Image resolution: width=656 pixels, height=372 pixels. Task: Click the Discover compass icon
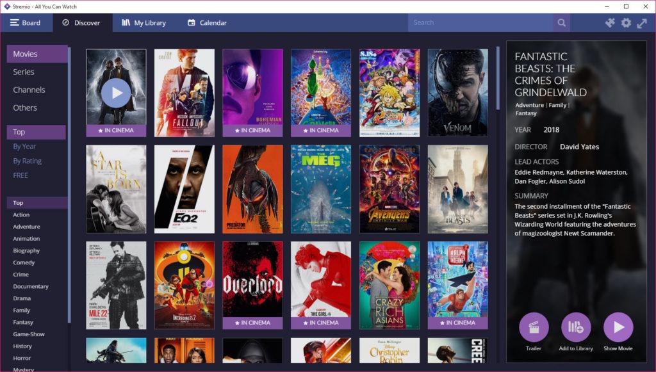pyautogui.click(x=66, y=22)
